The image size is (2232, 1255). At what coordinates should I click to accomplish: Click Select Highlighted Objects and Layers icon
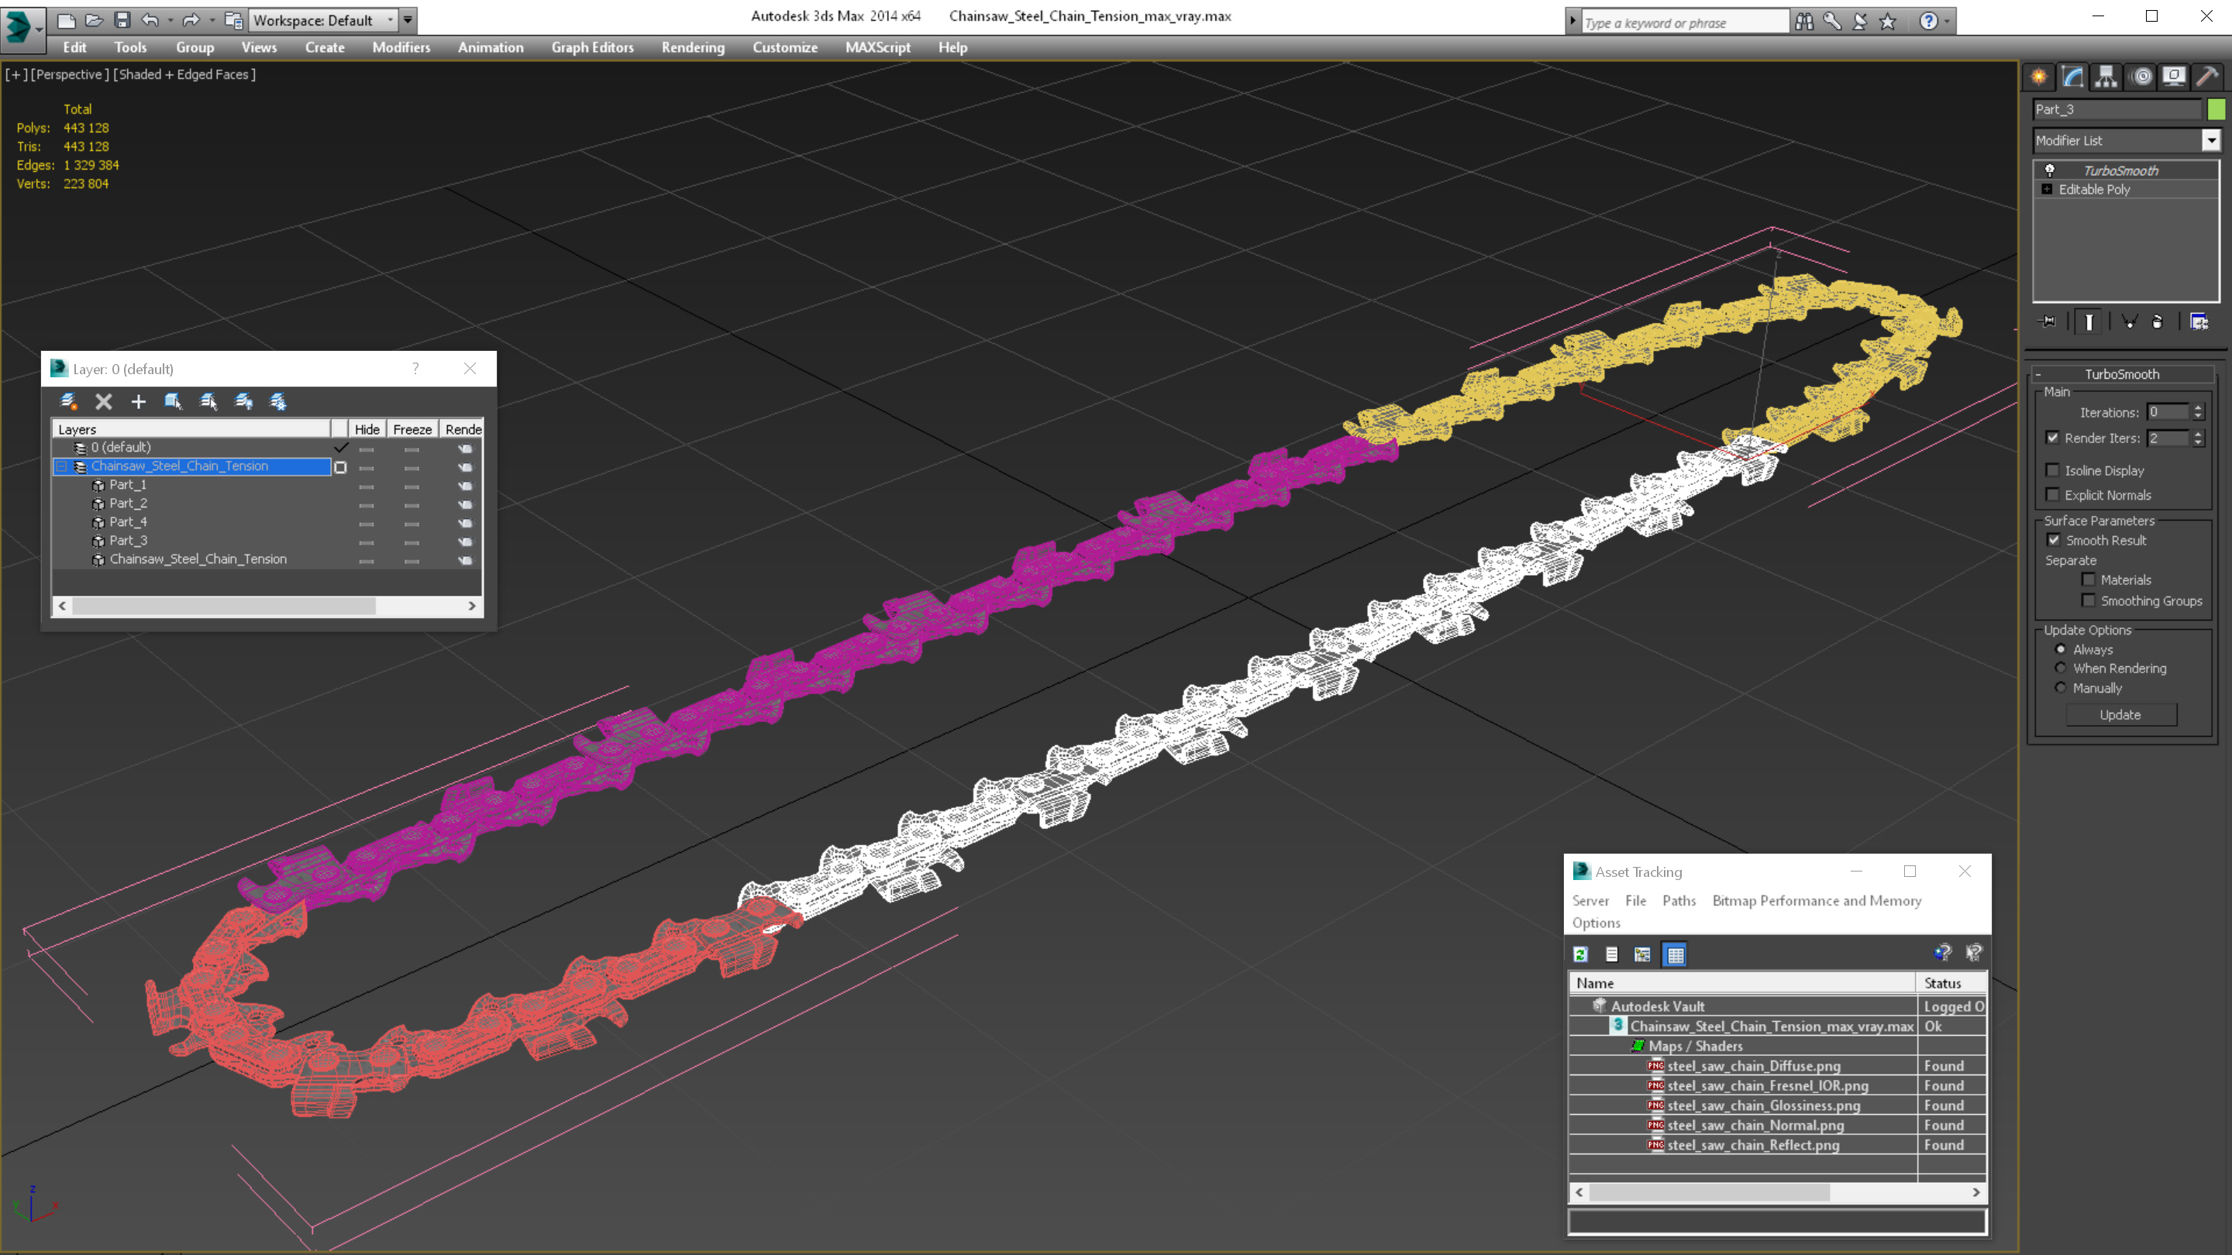[x=174, y=401]
